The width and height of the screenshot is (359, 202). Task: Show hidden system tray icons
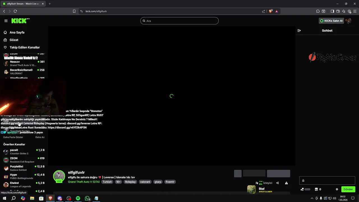click(x=312, y=198)
